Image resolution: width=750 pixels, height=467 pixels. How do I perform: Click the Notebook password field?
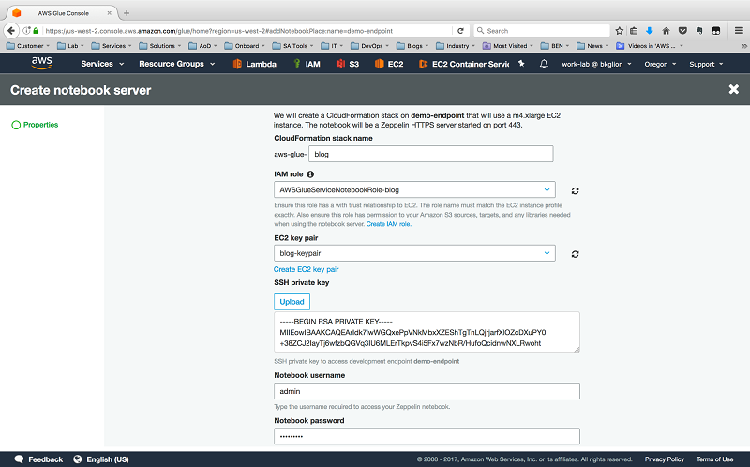pos(427,436)
